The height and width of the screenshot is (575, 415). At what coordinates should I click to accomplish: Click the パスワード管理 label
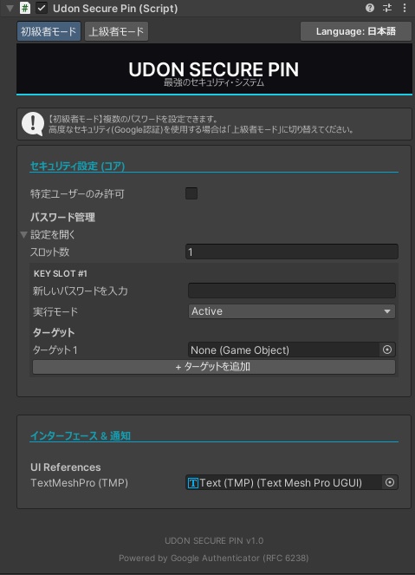[62, 217]
